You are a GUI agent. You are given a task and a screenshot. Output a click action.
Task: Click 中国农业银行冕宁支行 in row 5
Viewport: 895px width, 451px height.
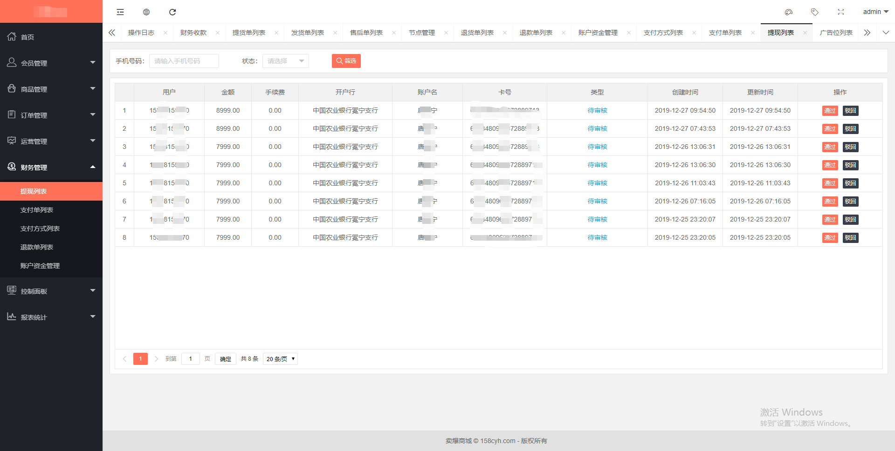click(x=345, y=183)
